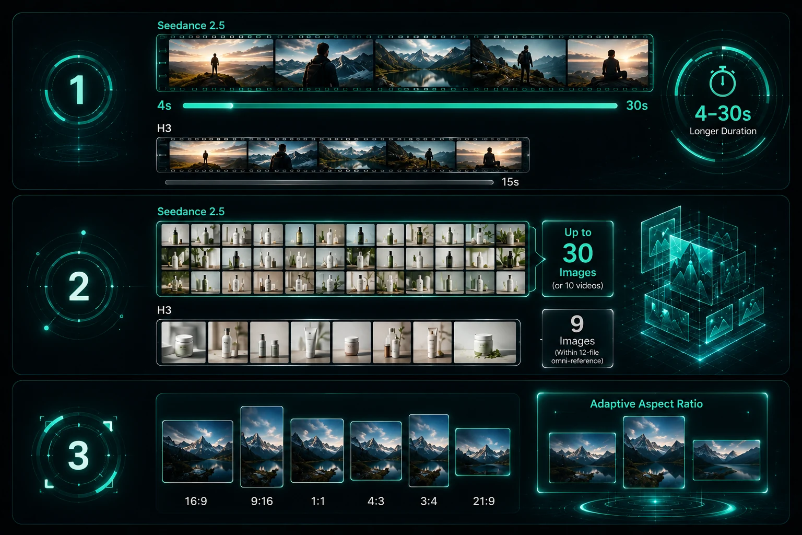
Task: Click the "Adaptive Aspect Ratio" heading
Action: (x=646, y=404)
